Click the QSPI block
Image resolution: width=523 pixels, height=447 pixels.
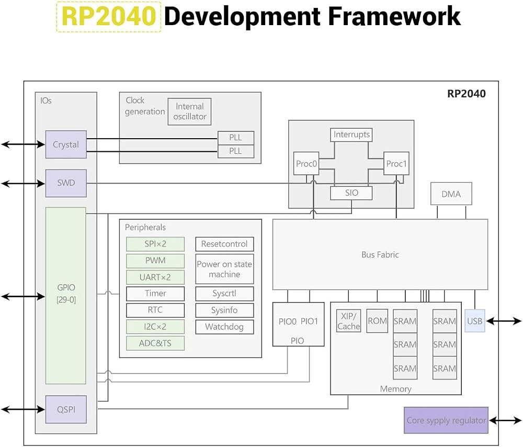click(x=66, y=409)
